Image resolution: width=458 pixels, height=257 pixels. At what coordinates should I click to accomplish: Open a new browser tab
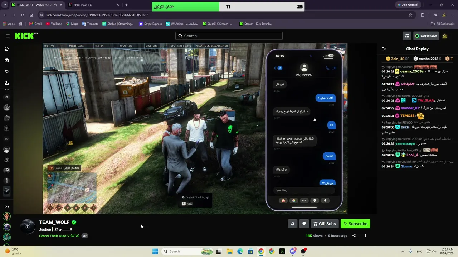point(126,5)
